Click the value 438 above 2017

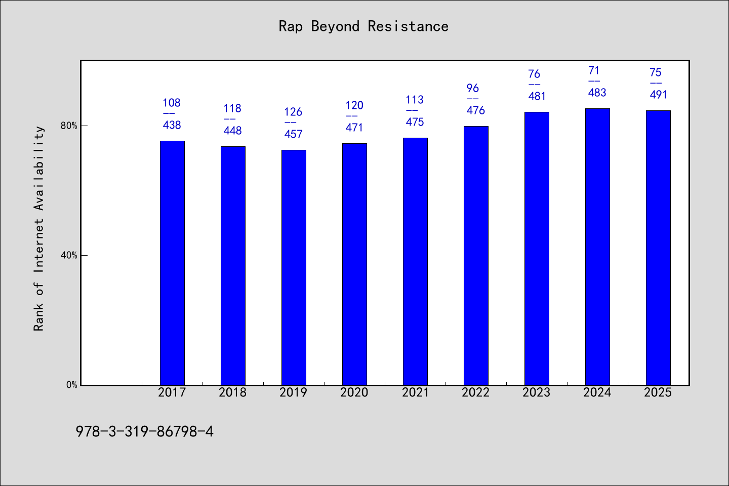172,125
